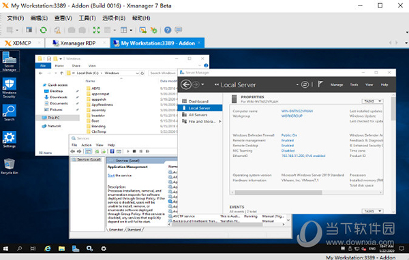Viewport: 409px width, 260px height.
Task: Click the Explorer back arrow button
Action: coord(41,74)
